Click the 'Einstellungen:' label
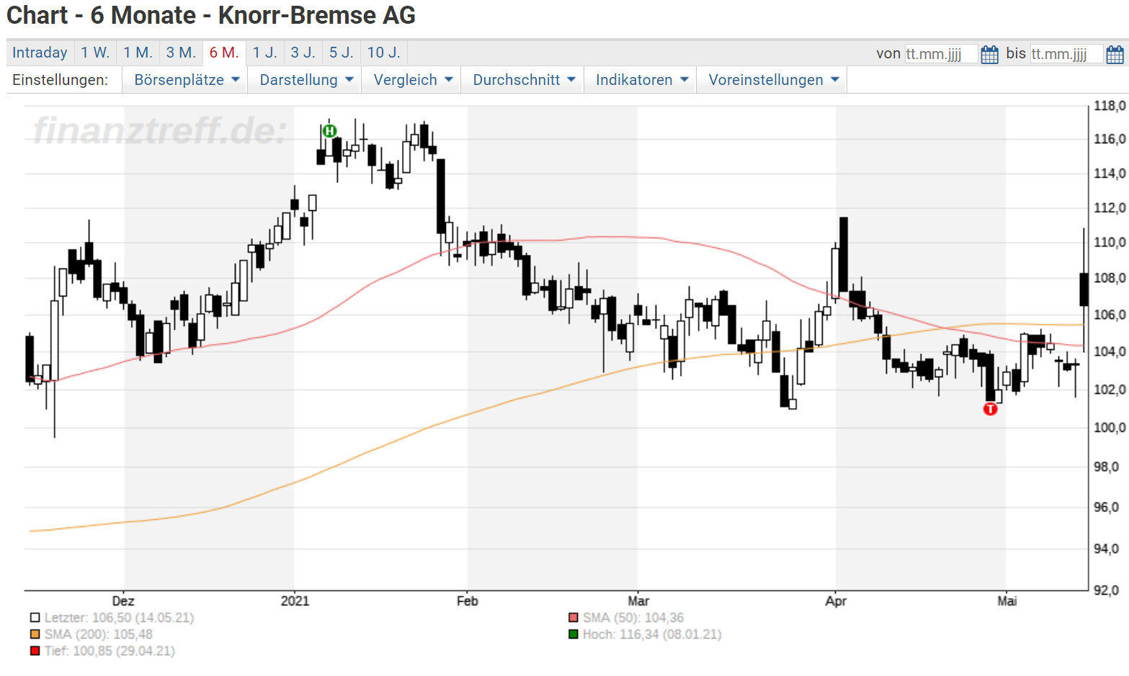The height and width of the screenshot is (676, 1129). 61,80
